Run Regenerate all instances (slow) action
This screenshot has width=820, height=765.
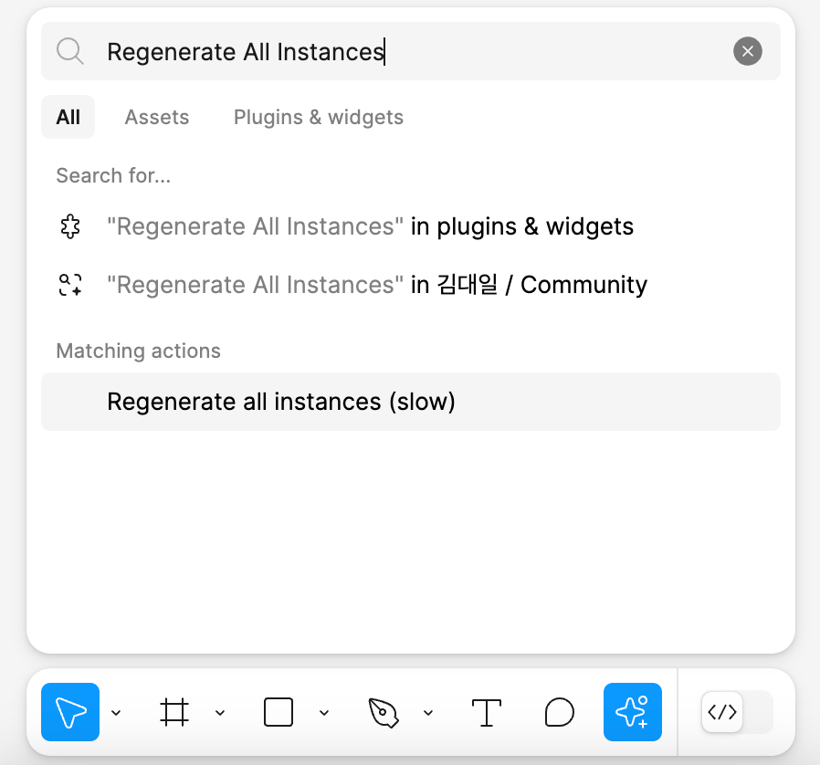point(411,402)
